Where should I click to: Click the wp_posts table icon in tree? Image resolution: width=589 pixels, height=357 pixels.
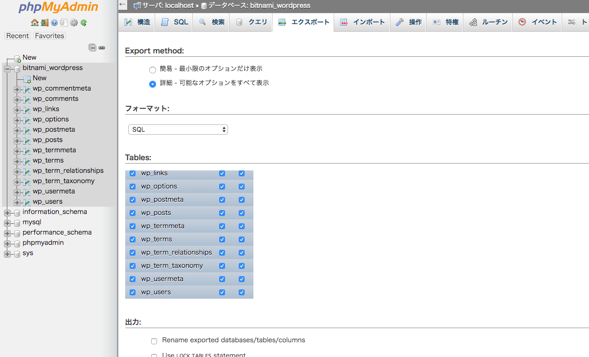(x=27, y=141)
